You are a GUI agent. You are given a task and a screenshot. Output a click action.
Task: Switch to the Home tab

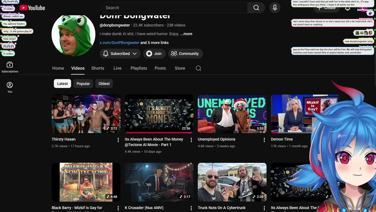click(58, 68)
